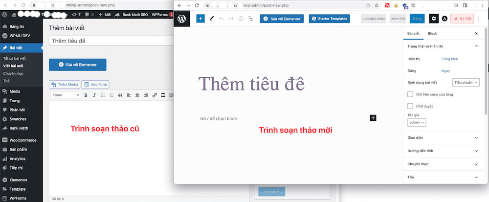Click the blue add block inserter button
This screenshot has height=202, width=489.
point(200,19)
